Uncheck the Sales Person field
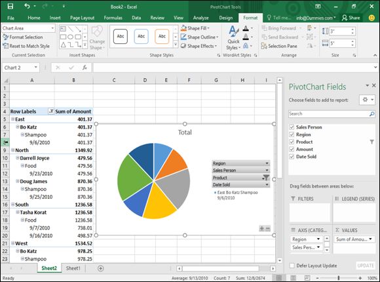Viewport: 380px width, 282px height. point(292,127)
